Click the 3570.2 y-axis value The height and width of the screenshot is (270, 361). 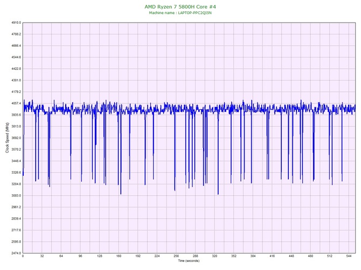point(16,150)
